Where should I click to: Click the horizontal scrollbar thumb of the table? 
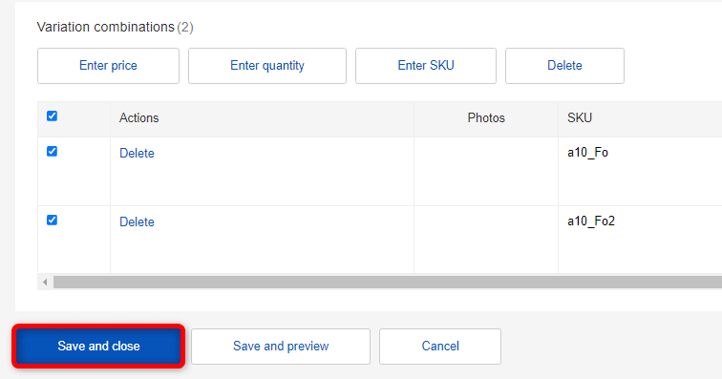pos(388,282)
